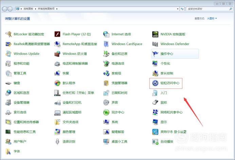Viewport: 235px width, 160px height.
Task: Open 鼠标 mouse icon
Action: [155, 103]
